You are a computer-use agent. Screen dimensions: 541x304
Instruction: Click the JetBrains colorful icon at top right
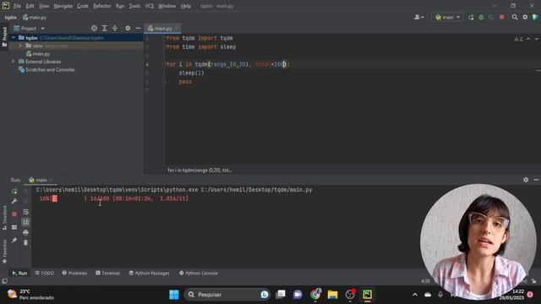pyautogui.click(x=535, y=17)
